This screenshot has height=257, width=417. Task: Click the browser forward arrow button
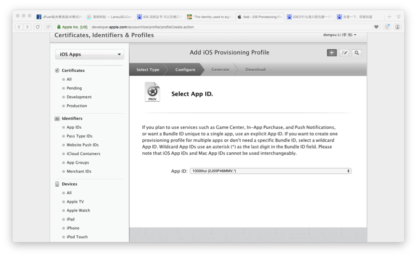tap(27, 27)
